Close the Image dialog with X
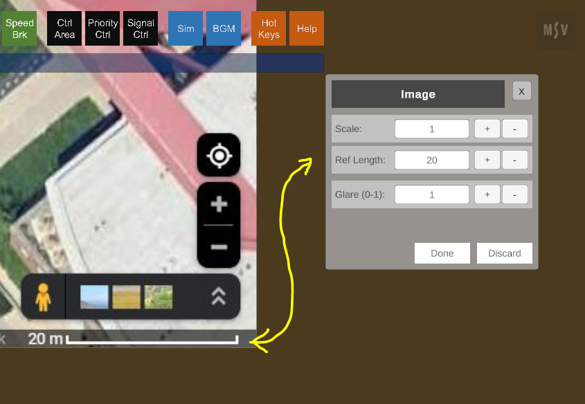This screenshot has height=404, width=585. [521, 91]
